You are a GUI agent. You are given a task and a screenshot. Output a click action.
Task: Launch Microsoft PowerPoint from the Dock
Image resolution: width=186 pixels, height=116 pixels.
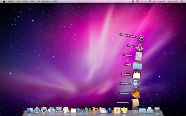[95, 110]
